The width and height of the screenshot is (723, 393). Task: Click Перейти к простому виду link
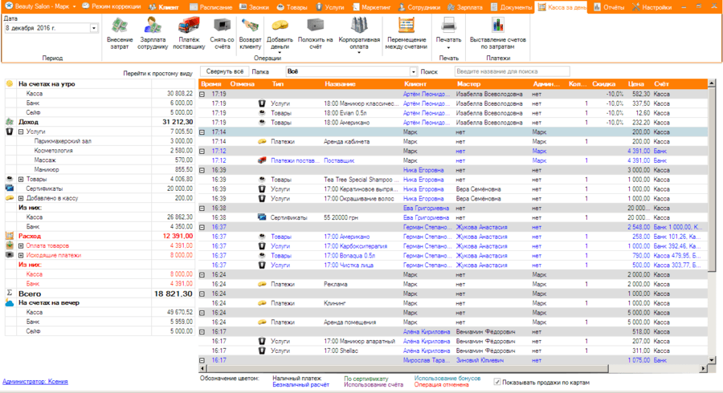157,73
